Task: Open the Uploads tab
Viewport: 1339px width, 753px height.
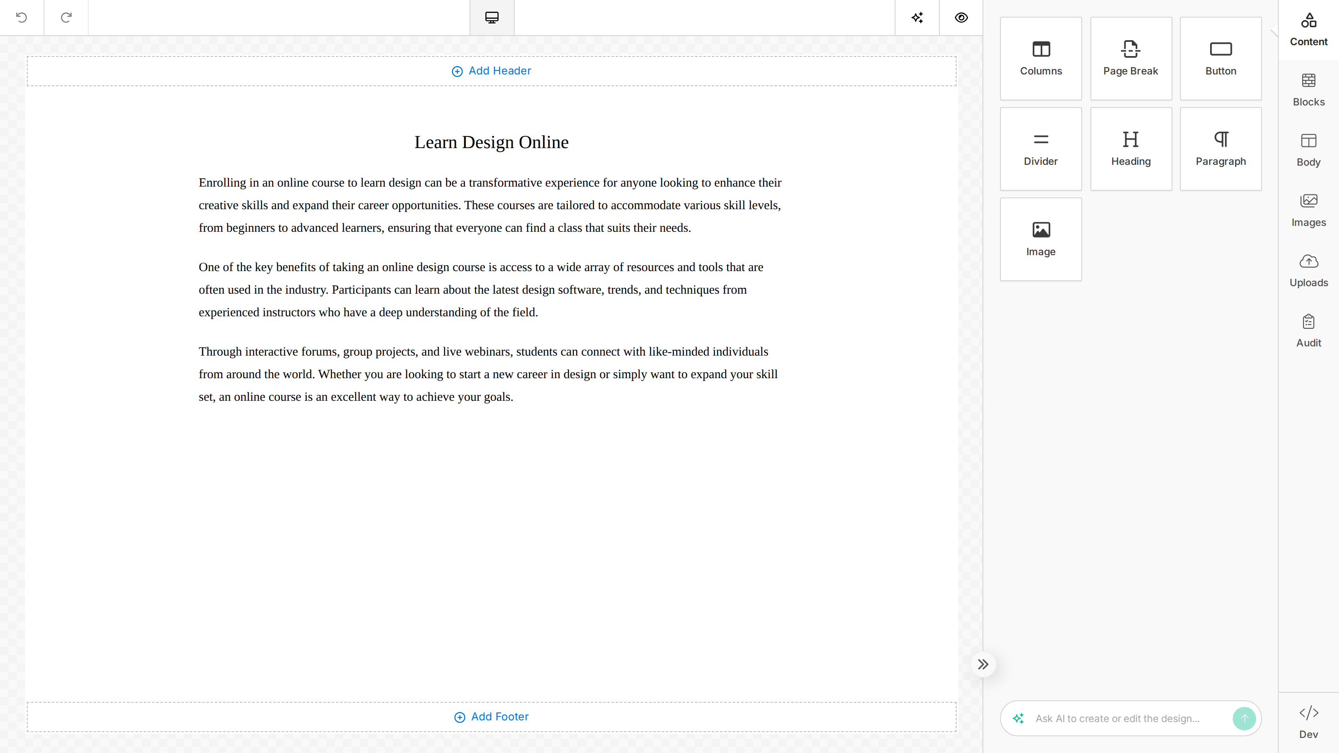Action: (1308, 271)
